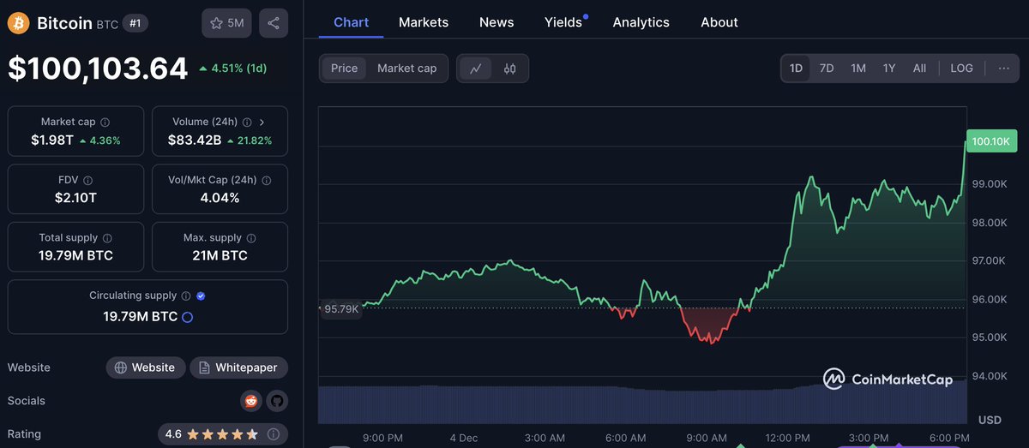
Task: Click verified badge next to Circulating supply
Action: (x=201, y=296)
